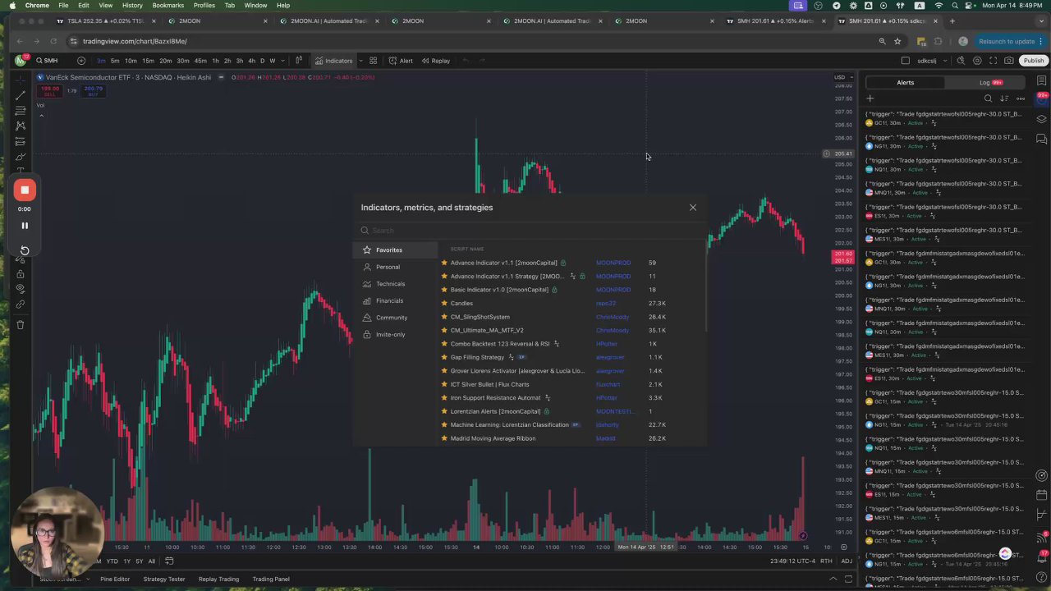Open the go to date calendar icon

click(169, 561)
